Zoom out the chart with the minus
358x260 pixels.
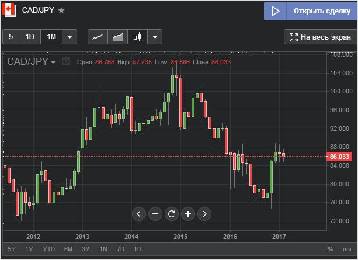click(x=155, y=214)
